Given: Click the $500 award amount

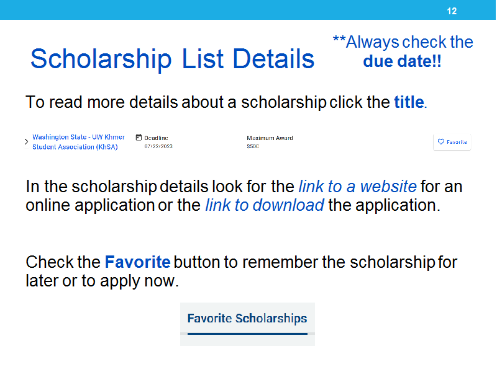Looking at the screenshot, I should [x=253, y=146].
